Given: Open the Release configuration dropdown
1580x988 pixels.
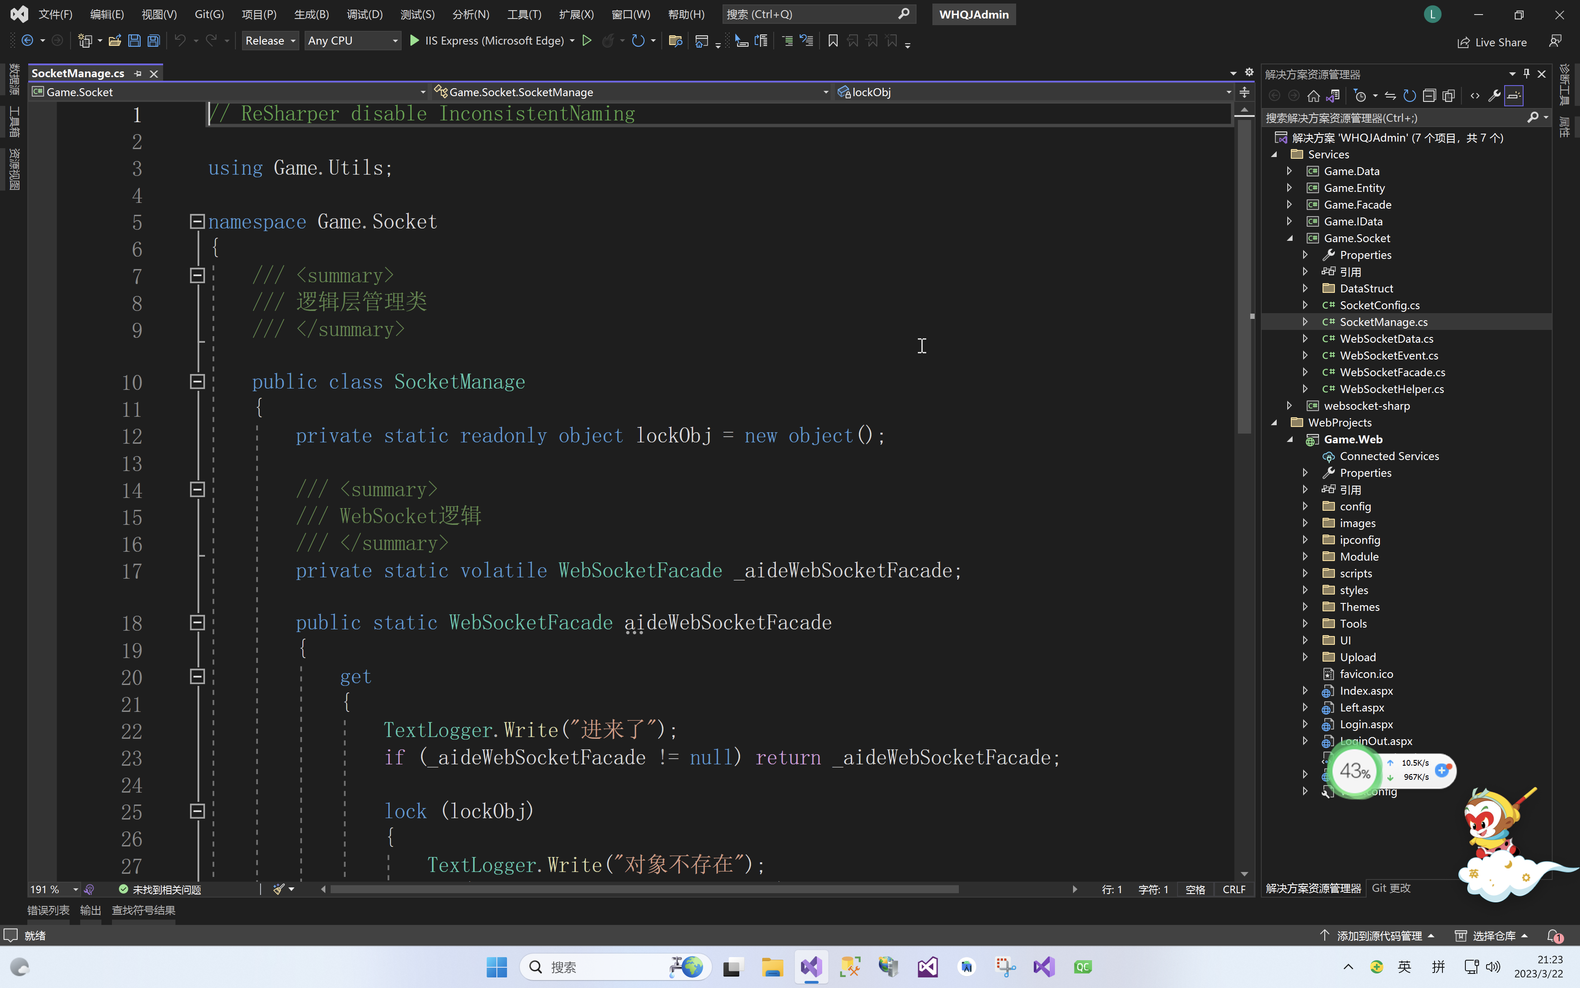Looking at the screenshot, I should coord(270,41).
